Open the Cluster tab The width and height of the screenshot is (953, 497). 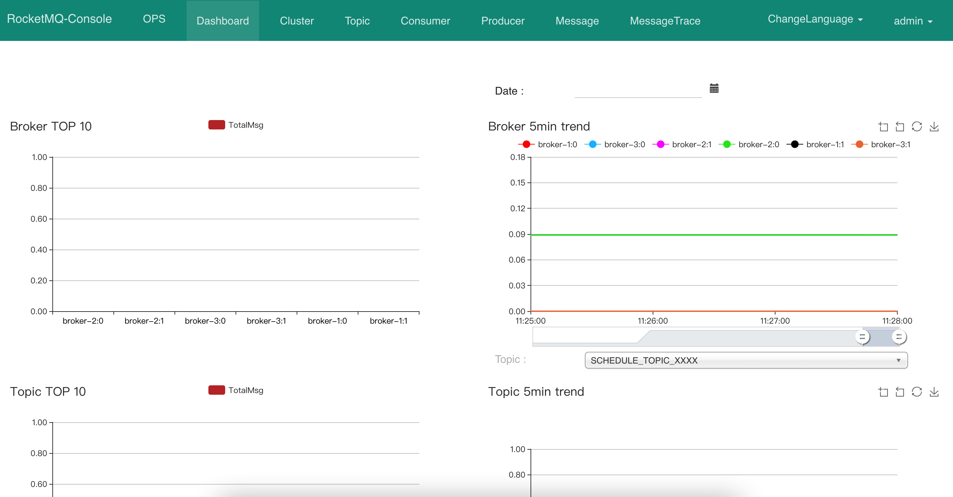(x=297, y=21)
